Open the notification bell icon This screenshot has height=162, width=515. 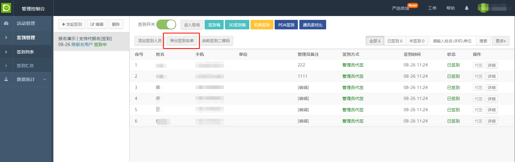[x=466, y=8]
